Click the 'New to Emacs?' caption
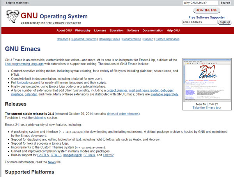 coord(207,104)
